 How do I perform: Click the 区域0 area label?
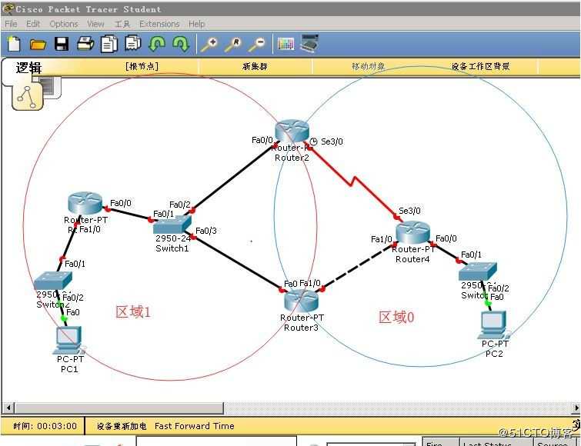[x=396, y=317]
